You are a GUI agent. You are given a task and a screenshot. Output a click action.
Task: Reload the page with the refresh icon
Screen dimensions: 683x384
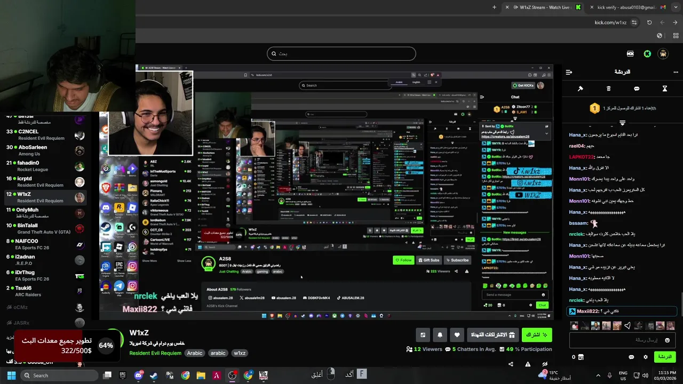coord(649,22)
